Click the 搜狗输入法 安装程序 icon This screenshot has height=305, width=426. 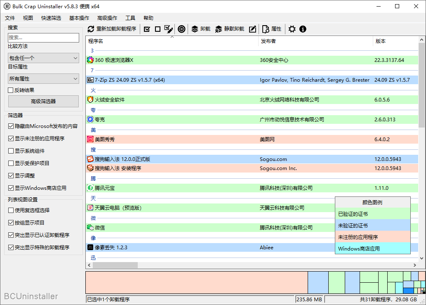coord(90,168)
